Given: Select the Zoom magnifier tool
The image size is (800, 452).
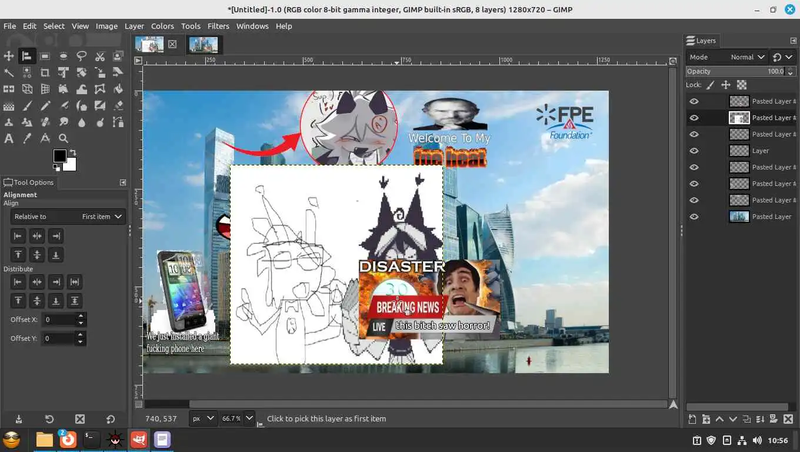Looking at the screenshot, I should (64, 139).
